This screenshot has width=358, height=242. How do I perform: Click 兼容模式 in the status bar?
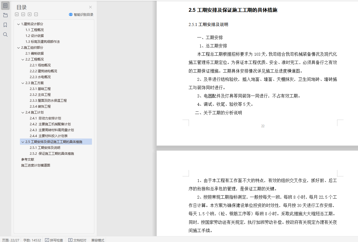tap(98, 240)
